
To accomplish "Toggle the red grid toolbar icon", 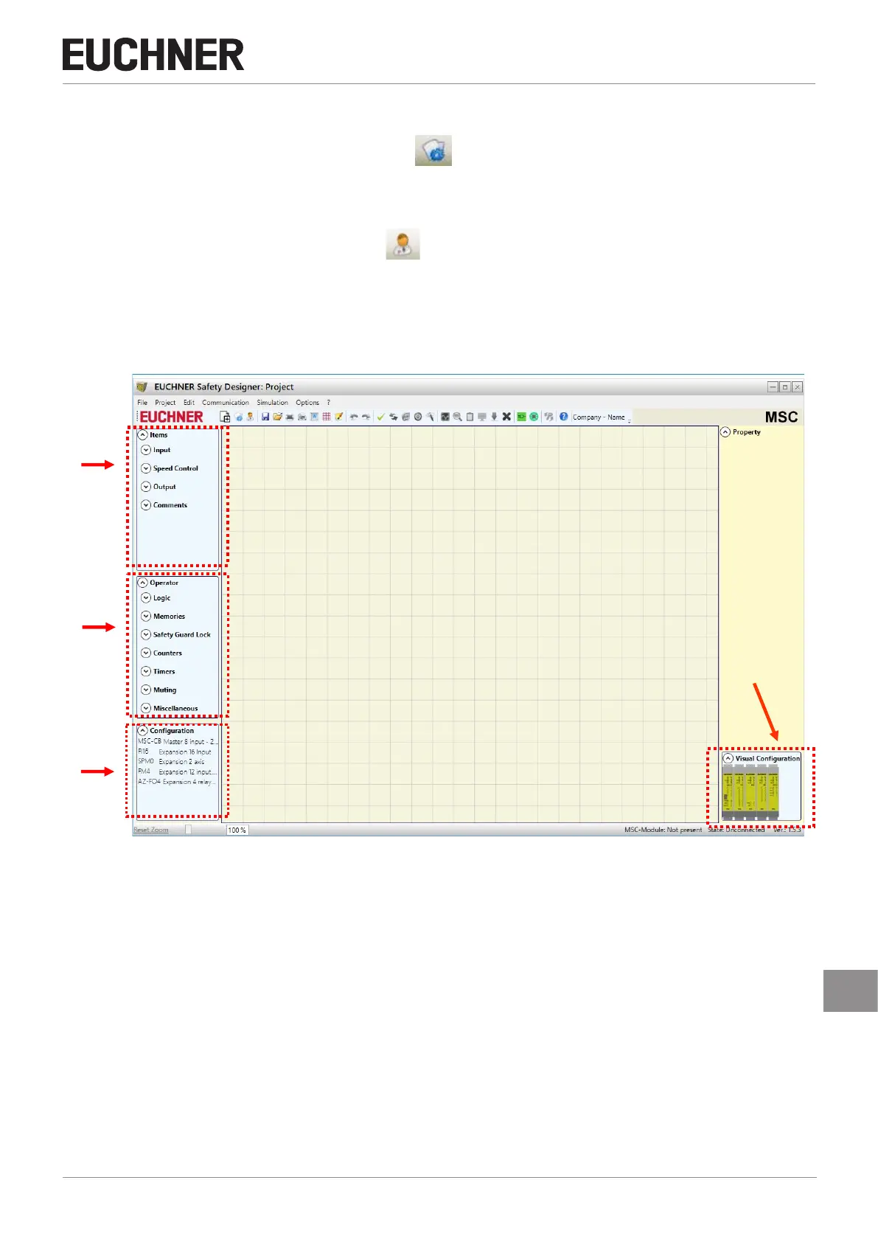I will pyautogui.click(x=326, y=417).
